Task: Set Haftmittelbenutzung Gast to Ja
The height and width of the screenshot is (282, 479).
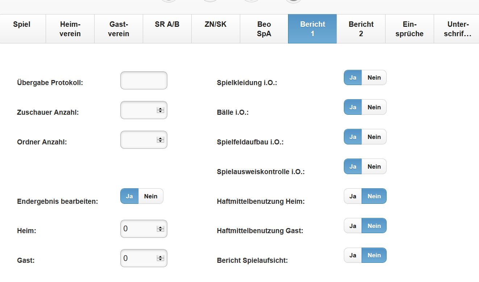Action: 353,226
